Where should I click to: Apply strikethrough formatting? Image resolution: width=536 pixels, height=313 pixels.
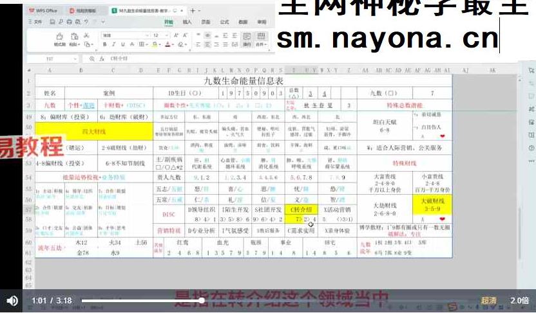131,44
